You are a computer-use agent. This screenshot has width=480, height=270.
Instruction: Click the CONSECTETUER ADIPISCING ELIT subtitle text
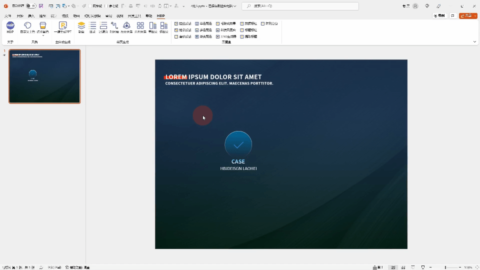pyautogui.click(x=219, y=83)
